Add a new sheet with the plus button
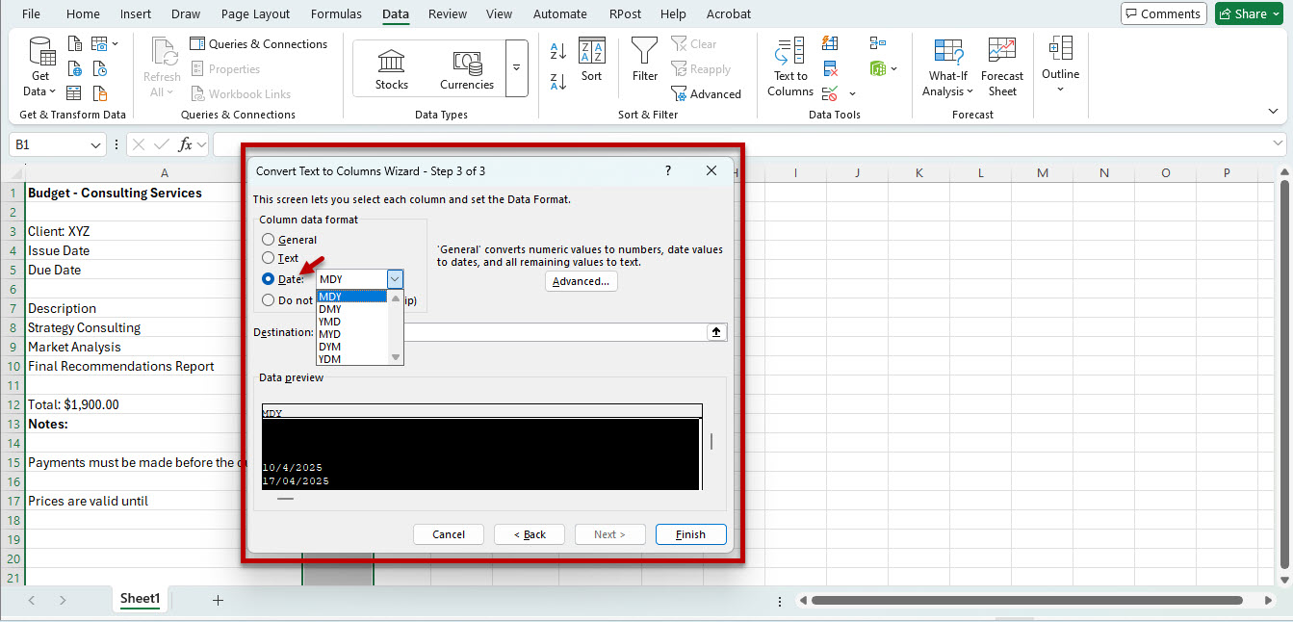This screenshot has width=1293, height=622. click(x=218, y=600)
